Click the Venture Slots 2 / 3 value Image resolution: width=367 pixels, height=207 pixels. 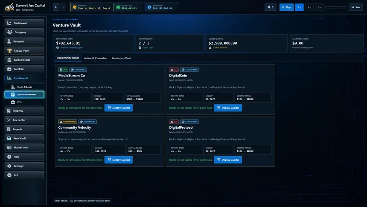tap(144, 43)
